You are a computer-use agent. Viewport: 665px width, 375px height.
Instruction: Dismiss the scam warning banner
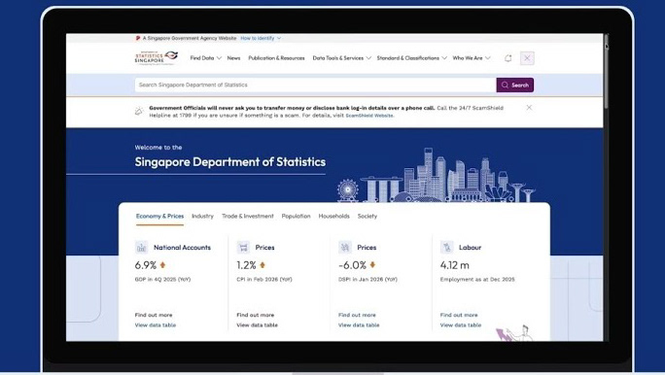529,108
